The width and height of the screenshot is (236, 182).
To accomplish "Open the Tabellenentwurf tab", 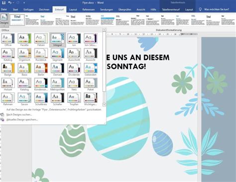I will point(171,9).
